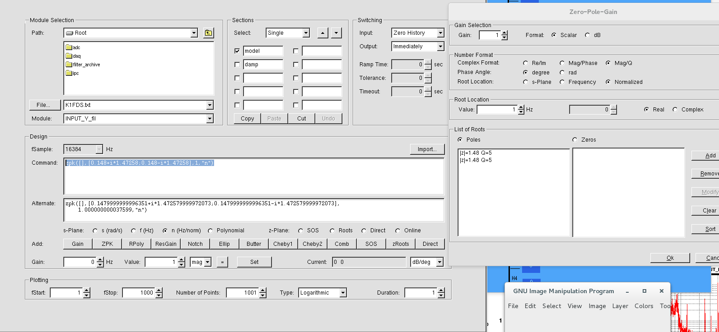Click the Comb add button
719x332 pixels.
point(342,244)
